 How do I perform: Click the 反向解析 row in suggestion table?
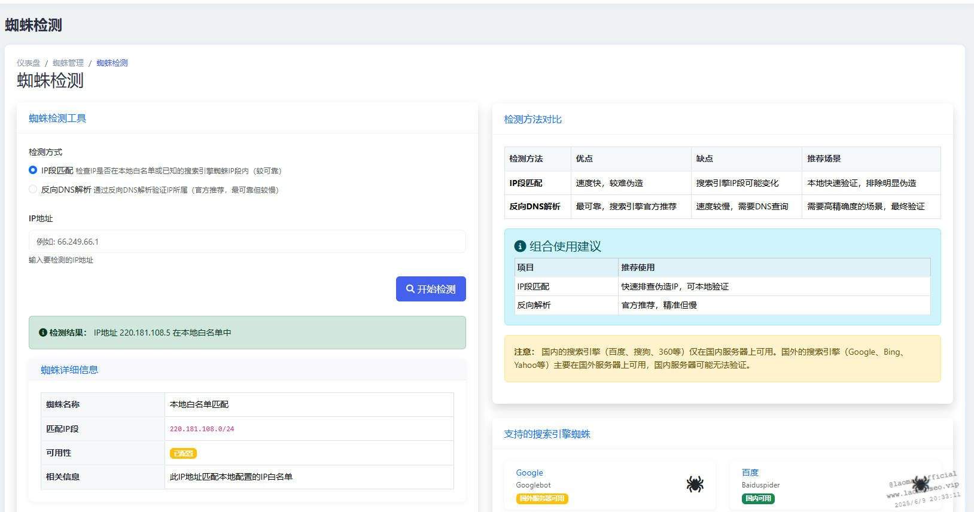[722, 305]
